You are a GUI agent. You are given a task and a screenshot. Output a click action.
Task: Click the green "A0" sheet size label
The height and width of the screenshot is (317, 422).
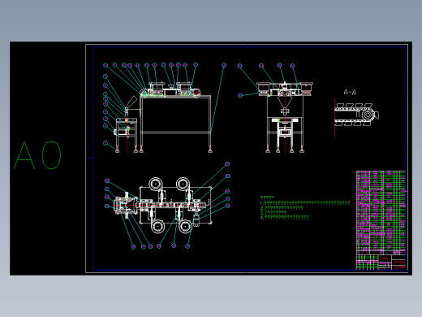click(x=37, y=155)
